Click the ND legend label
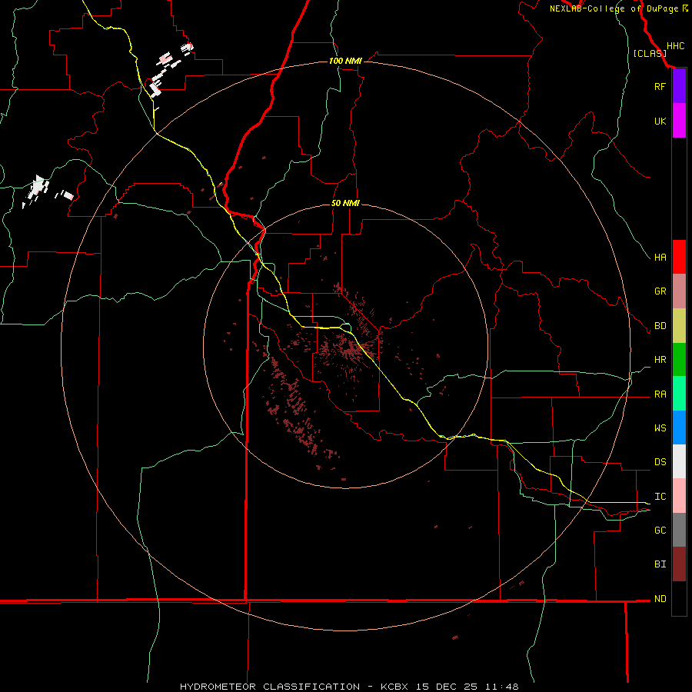Image resolution: width=692 pixels, height=692 pixels. click(x=660, y=598)
